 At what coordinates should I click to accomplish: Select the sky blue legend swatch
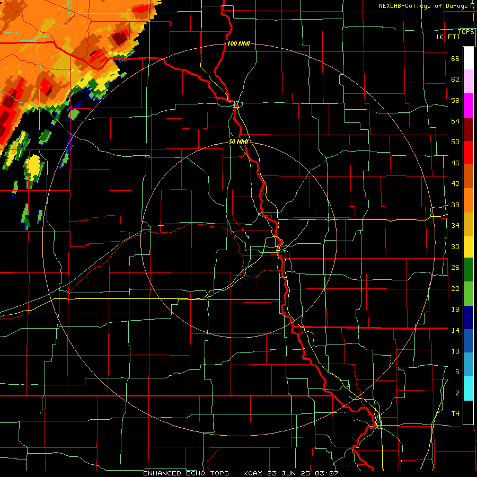tap(468, 365)
